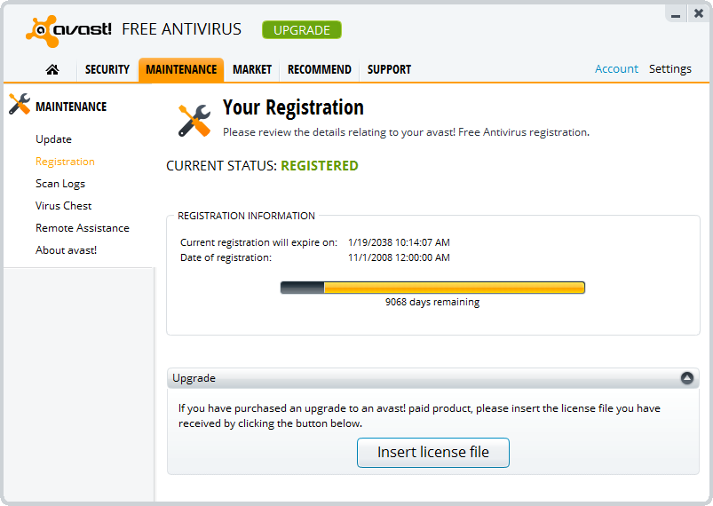Select the MAINTENANCE tab

(x=181, y=69)
